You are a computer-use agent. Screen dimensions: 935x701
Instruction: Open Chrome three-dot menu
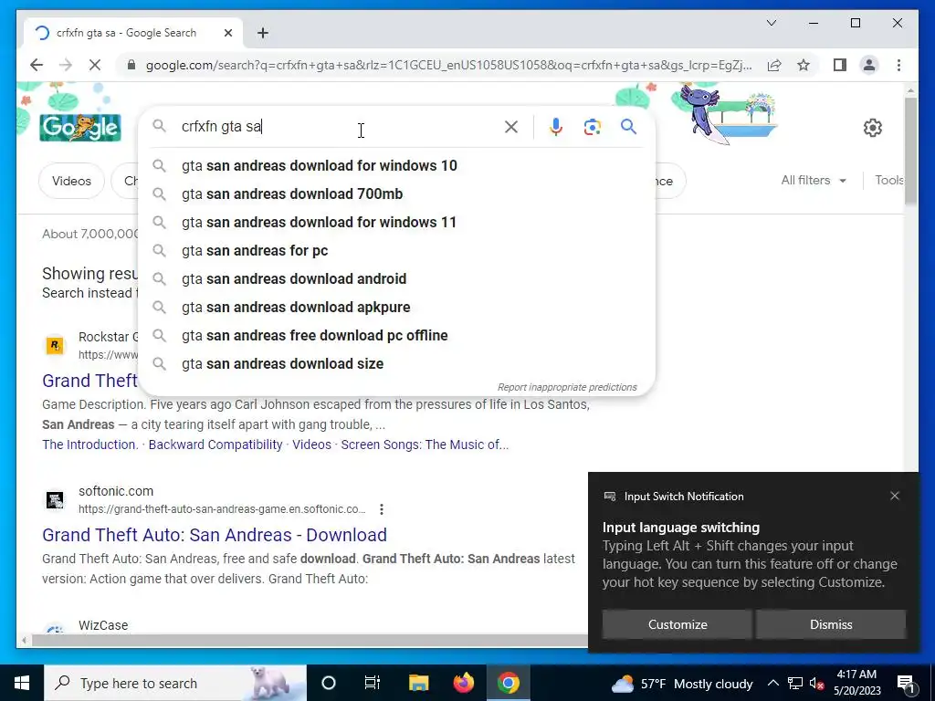coord(898,65)
